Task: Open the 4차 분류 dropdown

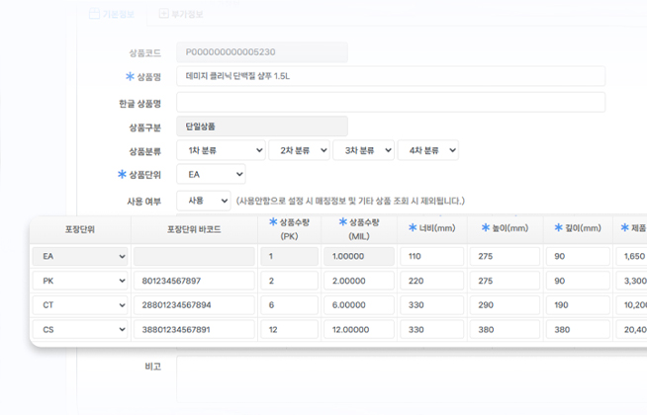Action: 428,150
